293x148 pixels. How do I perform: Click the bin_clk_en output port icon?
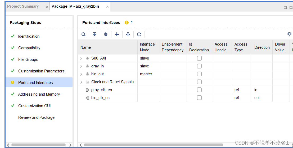(x=87, y=98)
